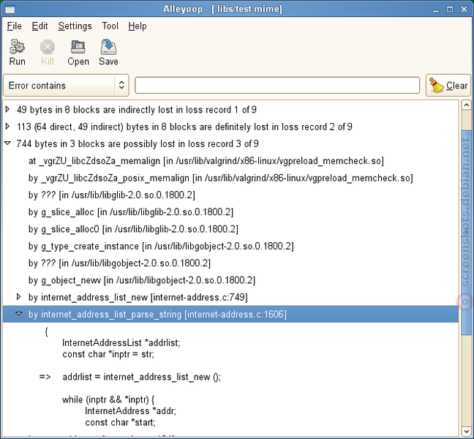Close the Alleyoop window
The width and height of the screenshot is (474, 439).
[464, 10]
